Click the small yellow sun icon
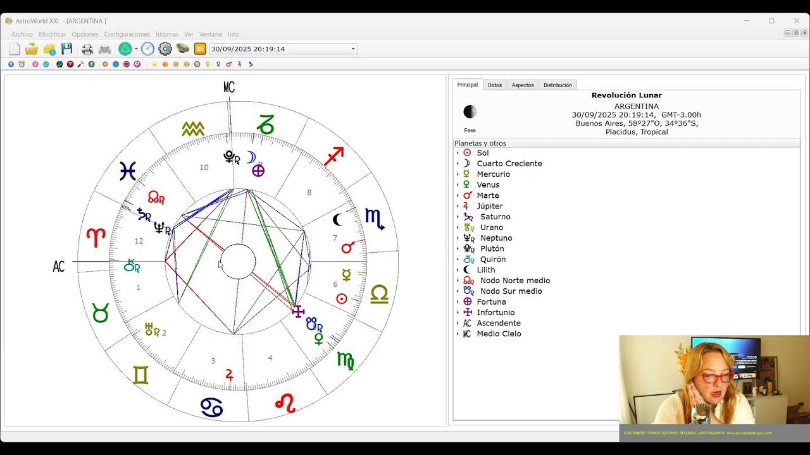This screenshot has width=810, height=455. pyautogui.click(x=154, y=64)
